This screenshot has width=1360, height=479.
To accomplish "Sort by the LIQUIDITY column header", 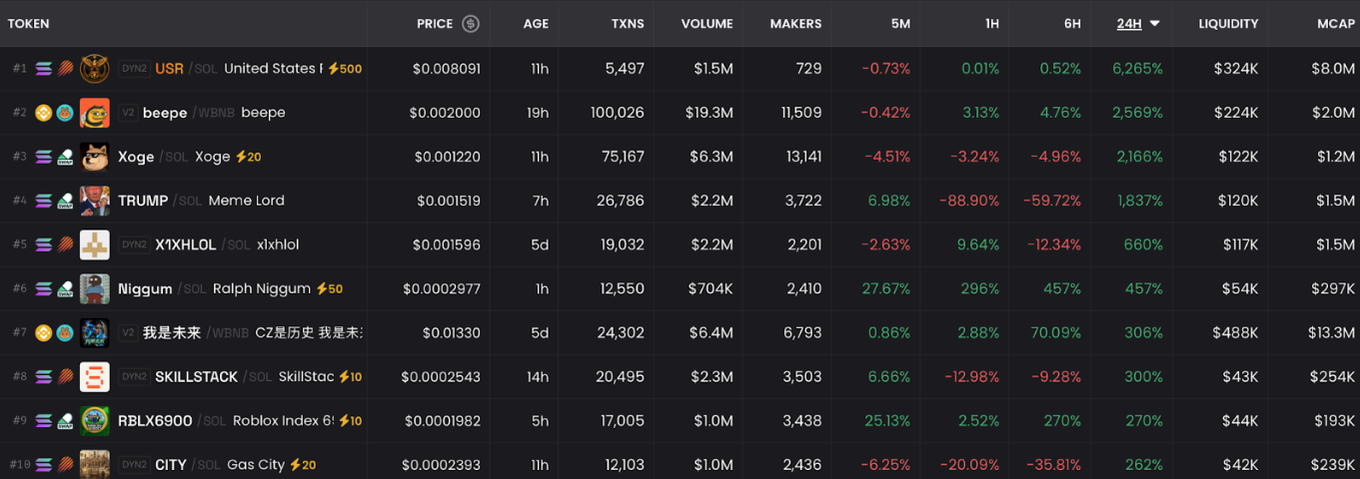I will 1228,24.
